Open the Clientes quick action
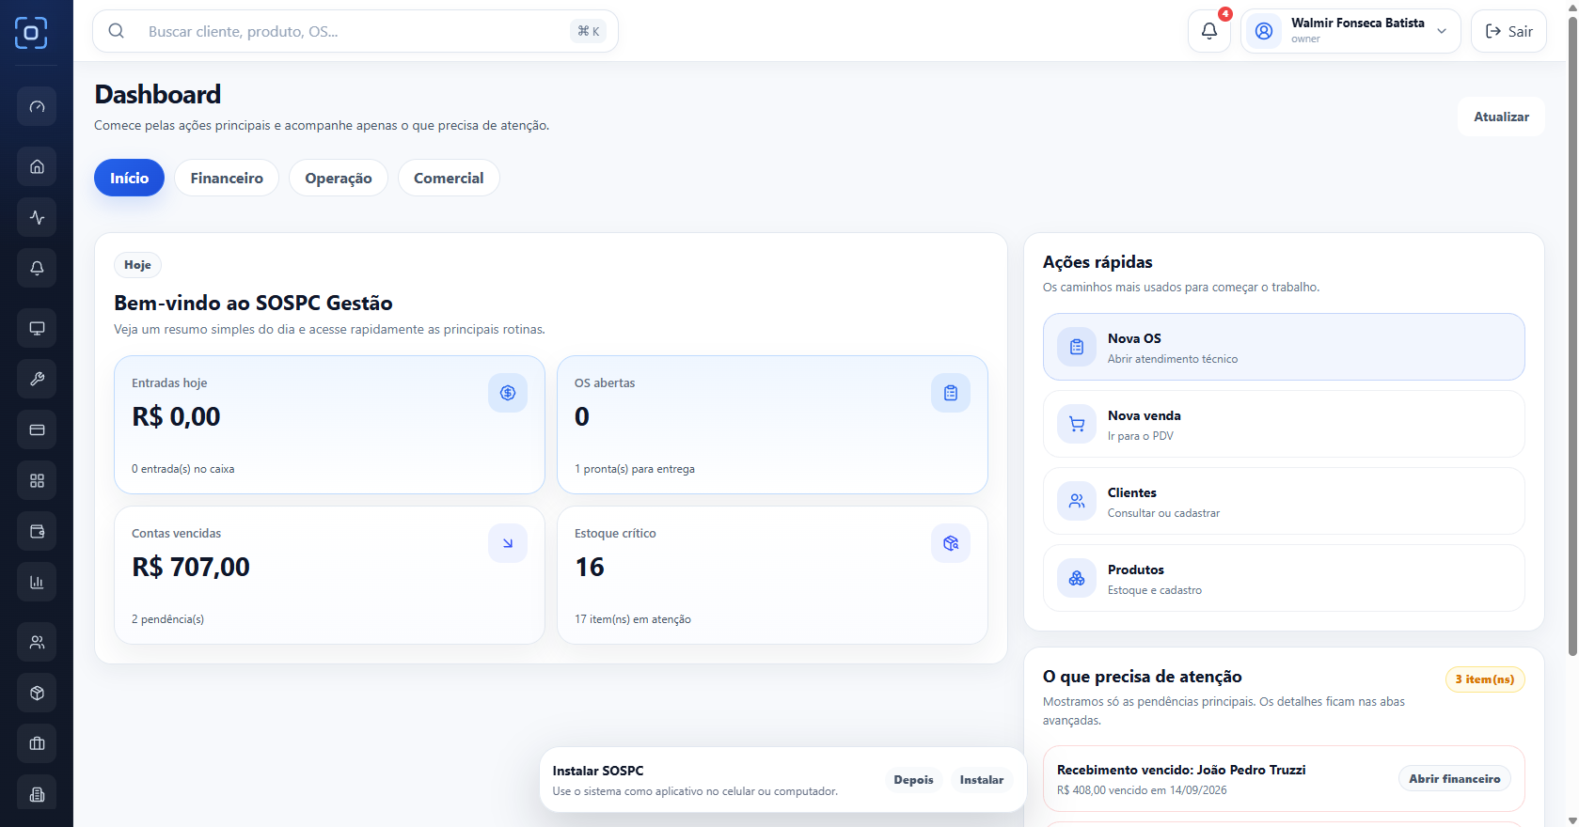Screen dimensions: 1579x827 pyautogui.click(x=1284, y=501)
